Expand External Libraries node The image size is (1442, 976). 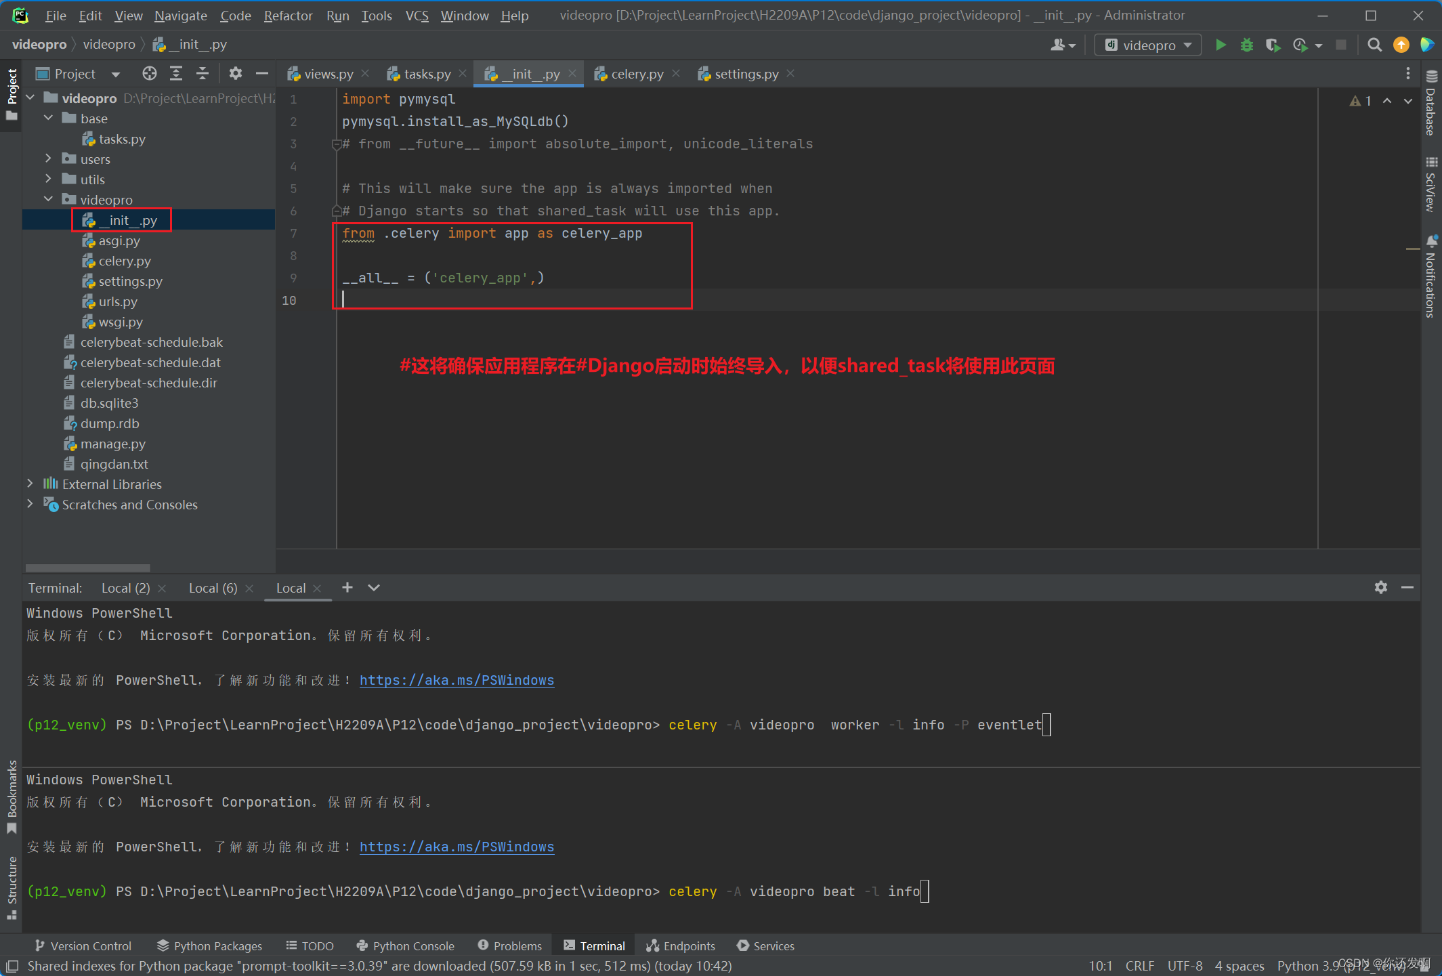[x=30, y=484]
